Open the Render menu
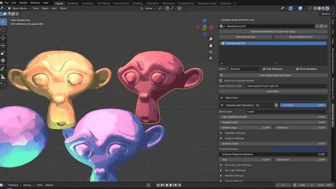This screenshot has width=336, height=189. click(23, 3)
